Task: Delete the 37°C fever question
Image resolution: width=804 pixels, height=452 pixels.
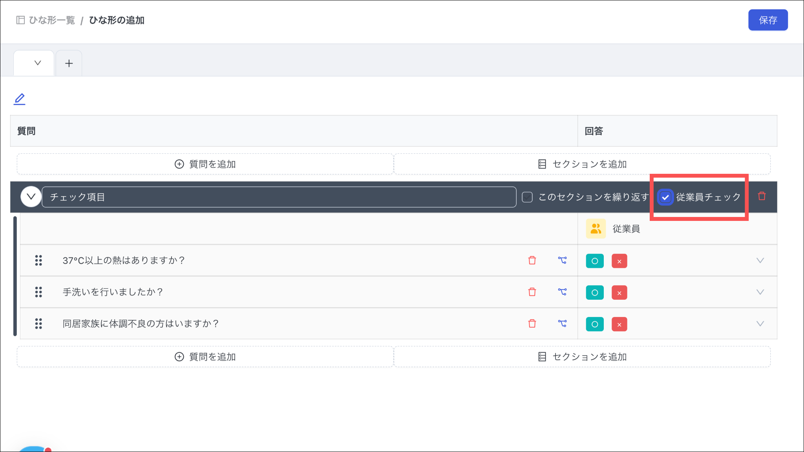Action: pos(532,261)
